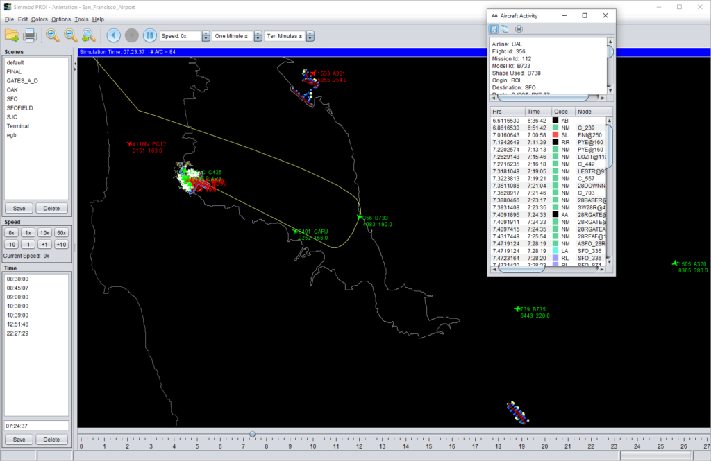
Task: Open the Ten Minutes interval spinner
Action: (x=310, y=36)
